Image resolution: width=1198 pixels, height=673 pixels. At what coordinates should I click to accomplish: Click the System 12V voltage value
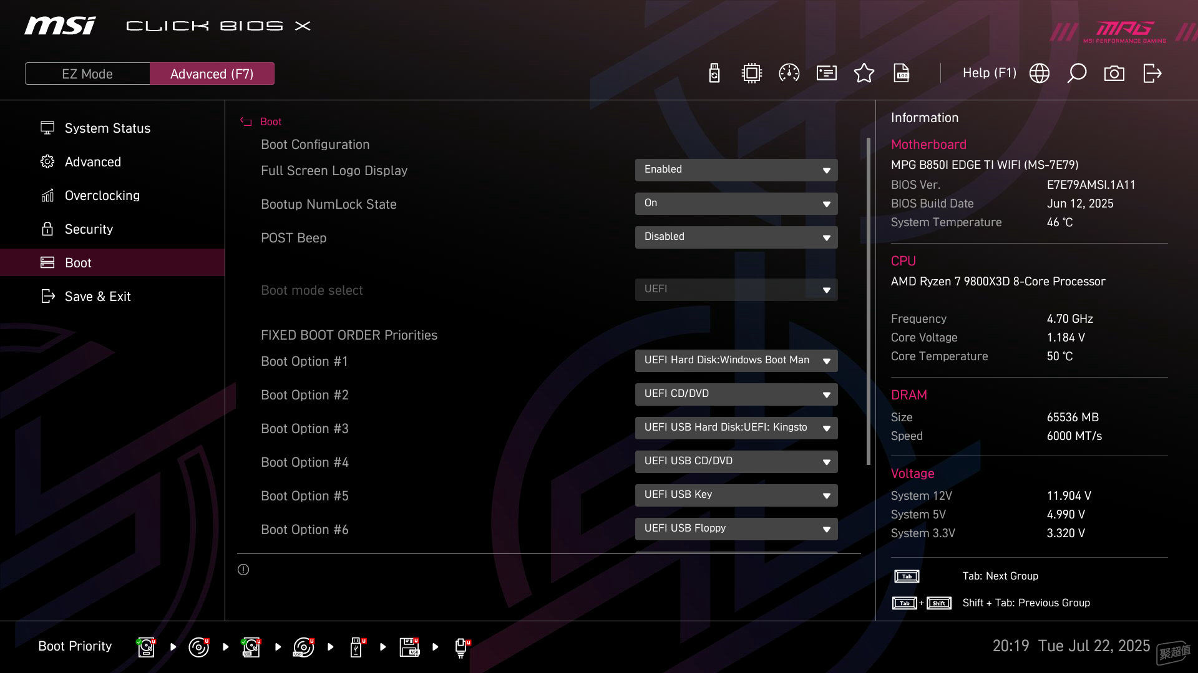(x=1069, y=496)
